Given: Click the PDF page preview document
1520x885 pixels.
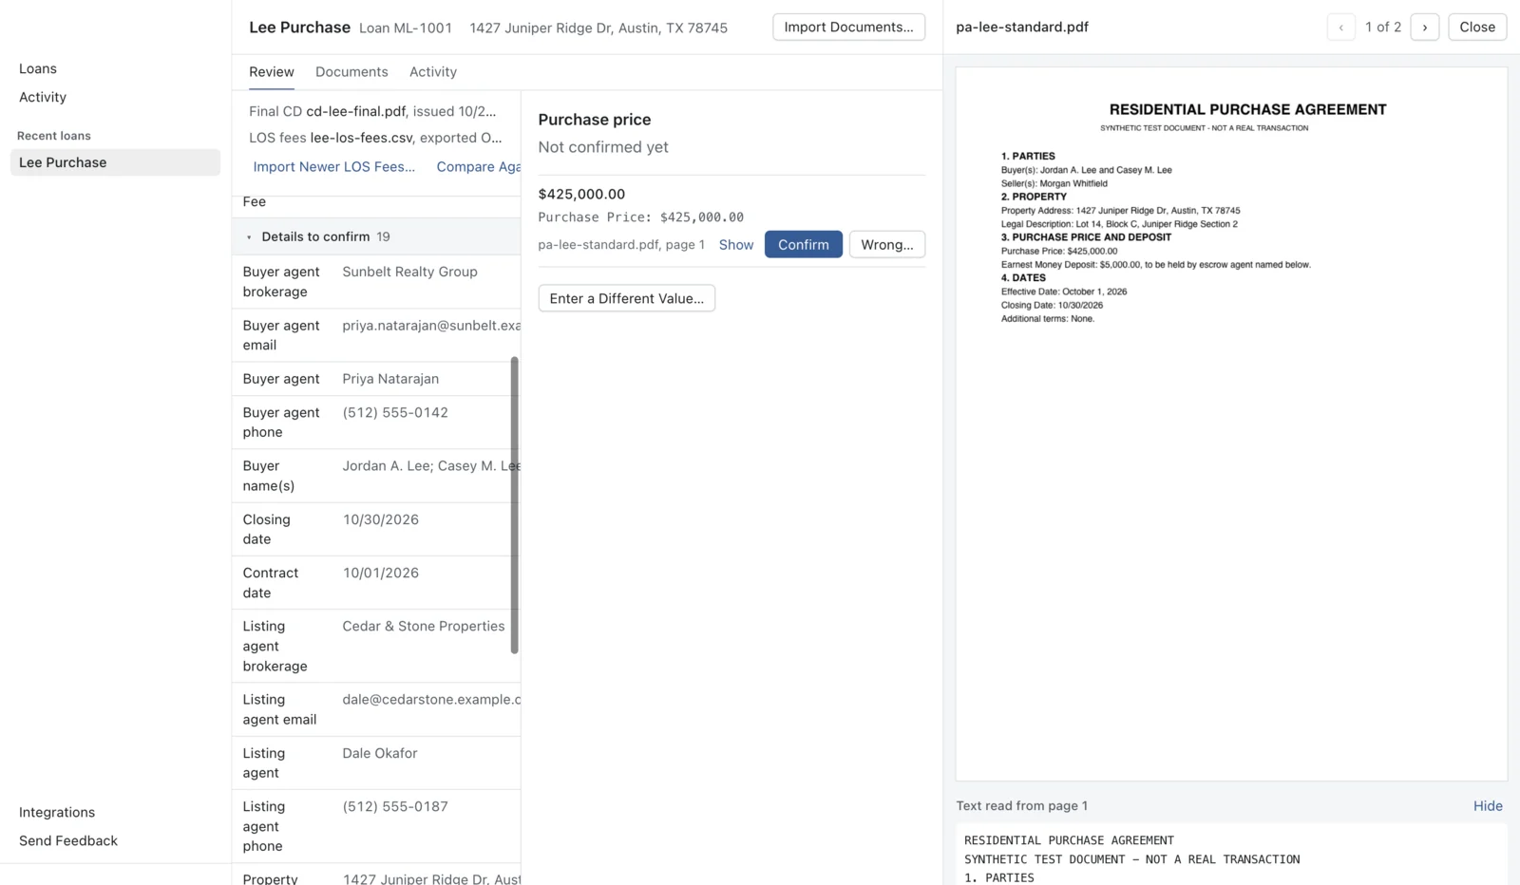Looking at the screenshot, I should coord(1231,424).
